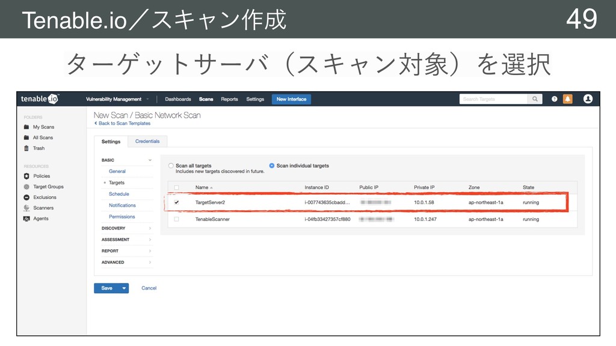Click the TenableScanner name cell
Screen dimensions: 616x346
click(x=212, y=219)
